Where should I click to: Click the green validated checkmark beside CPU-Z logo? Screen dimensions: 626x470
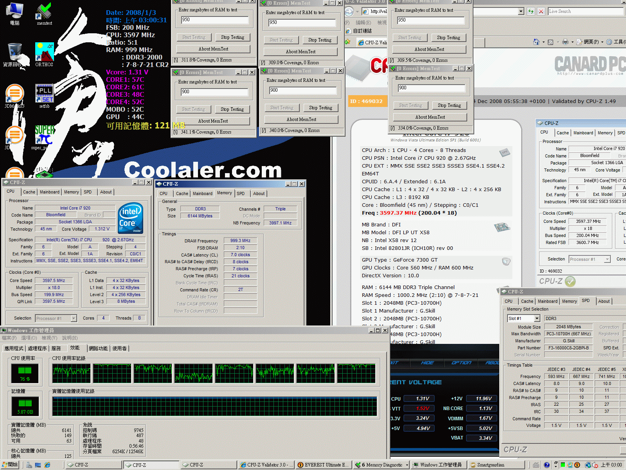point(570,281)
